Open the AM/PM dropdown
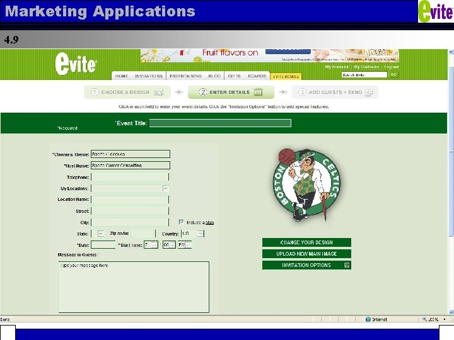Viewport: 454px width, 340px height. coord(188,245)
